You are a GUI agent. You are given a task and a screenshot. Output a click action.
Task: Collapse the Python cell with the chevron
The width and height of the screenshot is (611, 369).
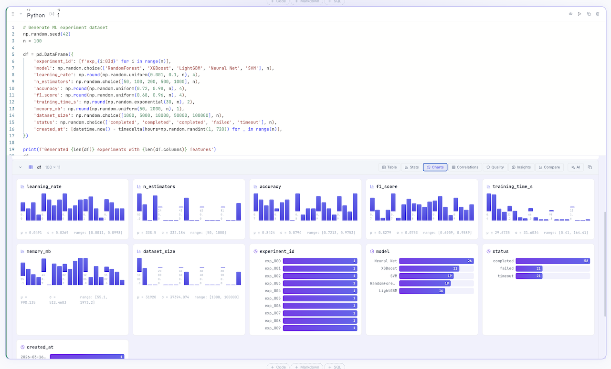(20, 14)
